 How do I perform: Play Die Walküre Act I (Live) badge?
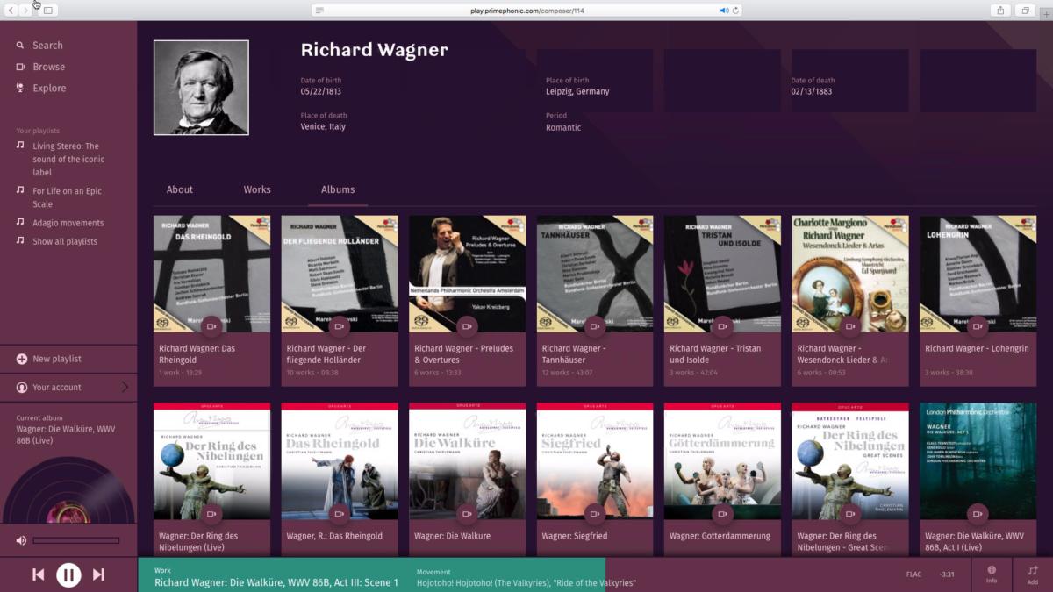tap(978, 514)
